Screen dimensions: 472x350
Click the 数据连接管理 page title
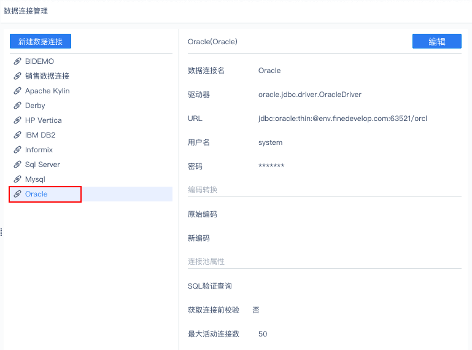(26, 11)
